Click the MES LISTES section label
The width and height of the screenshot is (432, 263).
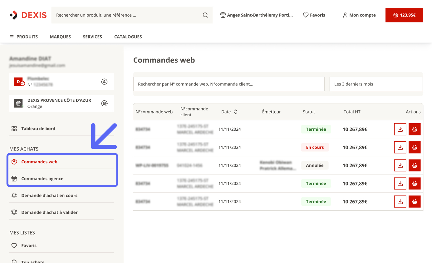coord(22,233)
